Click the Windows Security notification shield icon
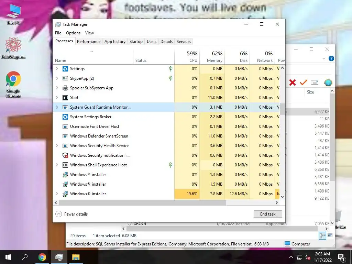 pos(65,155)
